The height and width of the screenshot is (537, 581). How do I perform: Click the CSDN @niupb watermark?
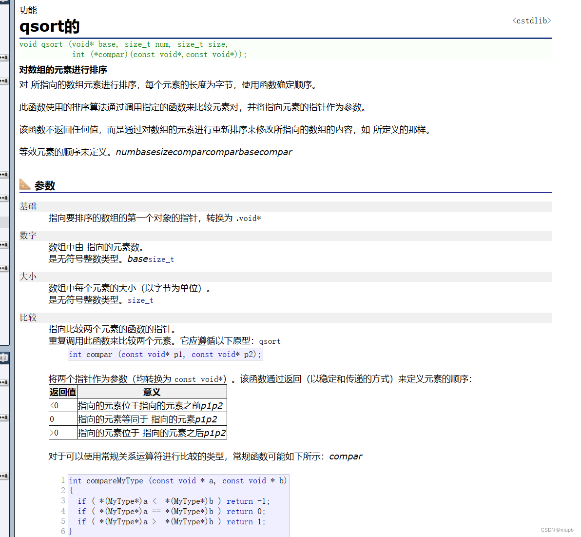point(557,530)
